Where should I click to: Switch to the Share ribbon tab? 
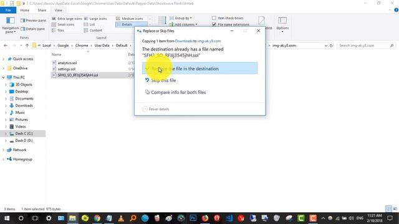click(42, 10)
